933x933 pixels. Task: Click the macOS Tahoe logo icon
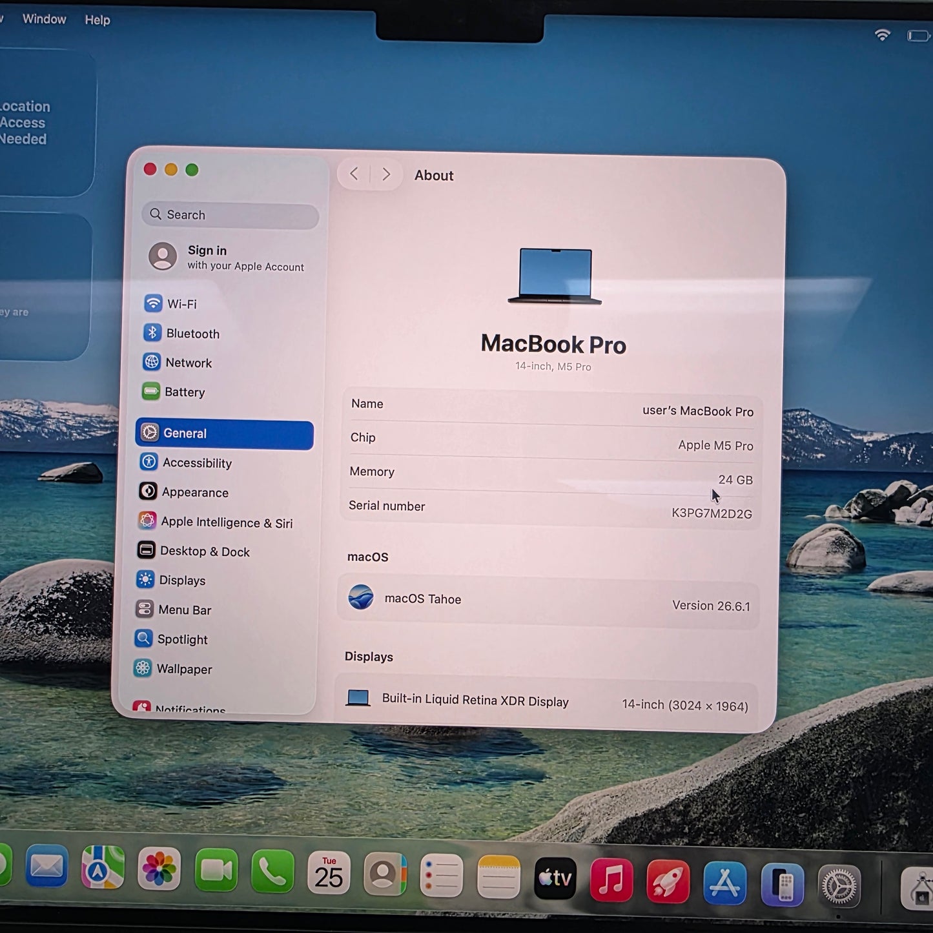pyautogui.click(x=361, y=597)
